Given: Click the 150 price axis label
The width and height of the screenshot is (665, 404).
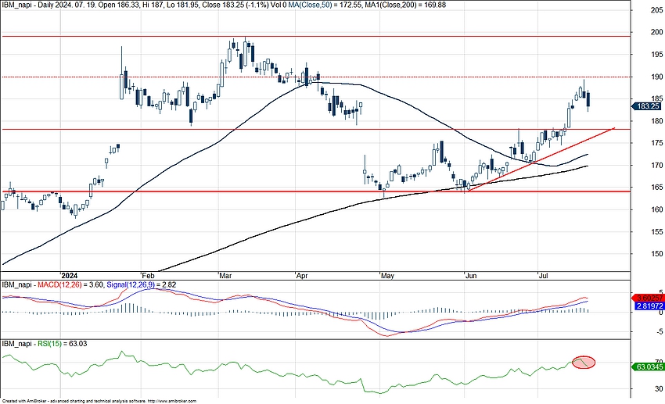Looking at the screenshot, I should tap(656, 254).
